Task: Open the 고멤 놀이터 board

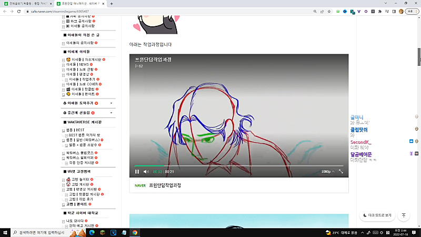Action: 81,179
